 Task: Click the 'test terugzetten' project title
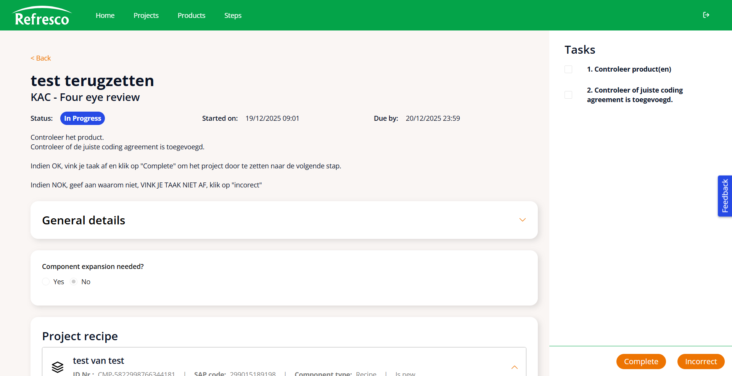(92, 81)
